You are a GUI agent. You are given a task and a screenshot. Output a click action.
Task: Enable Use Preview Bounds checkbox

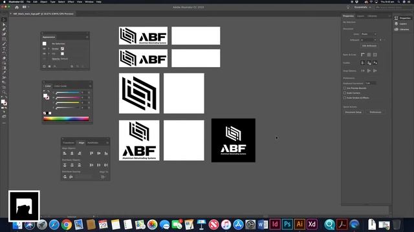(x=345, y=88)
